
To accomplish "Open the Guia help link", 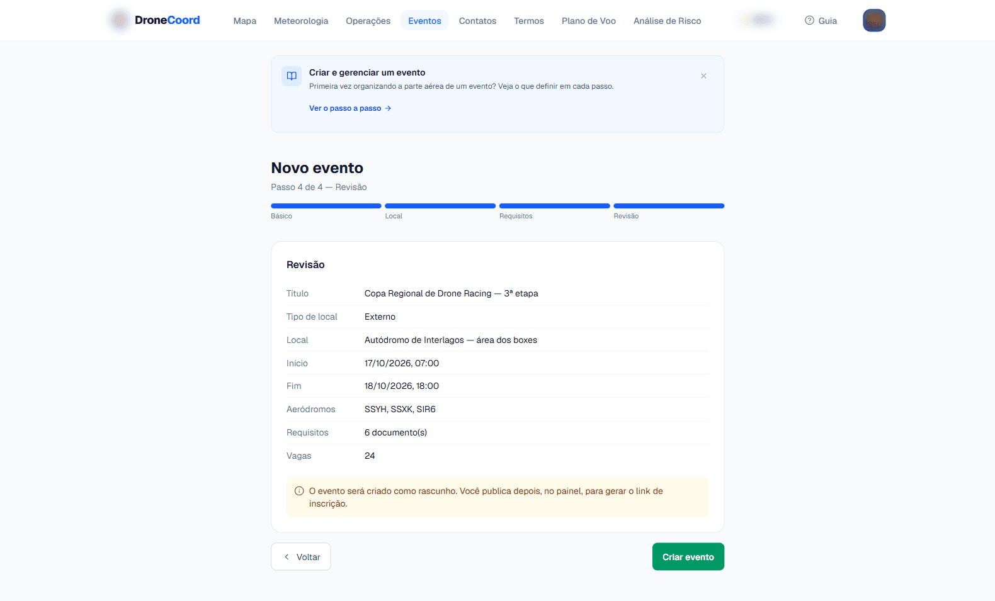I will click(821, 21).
